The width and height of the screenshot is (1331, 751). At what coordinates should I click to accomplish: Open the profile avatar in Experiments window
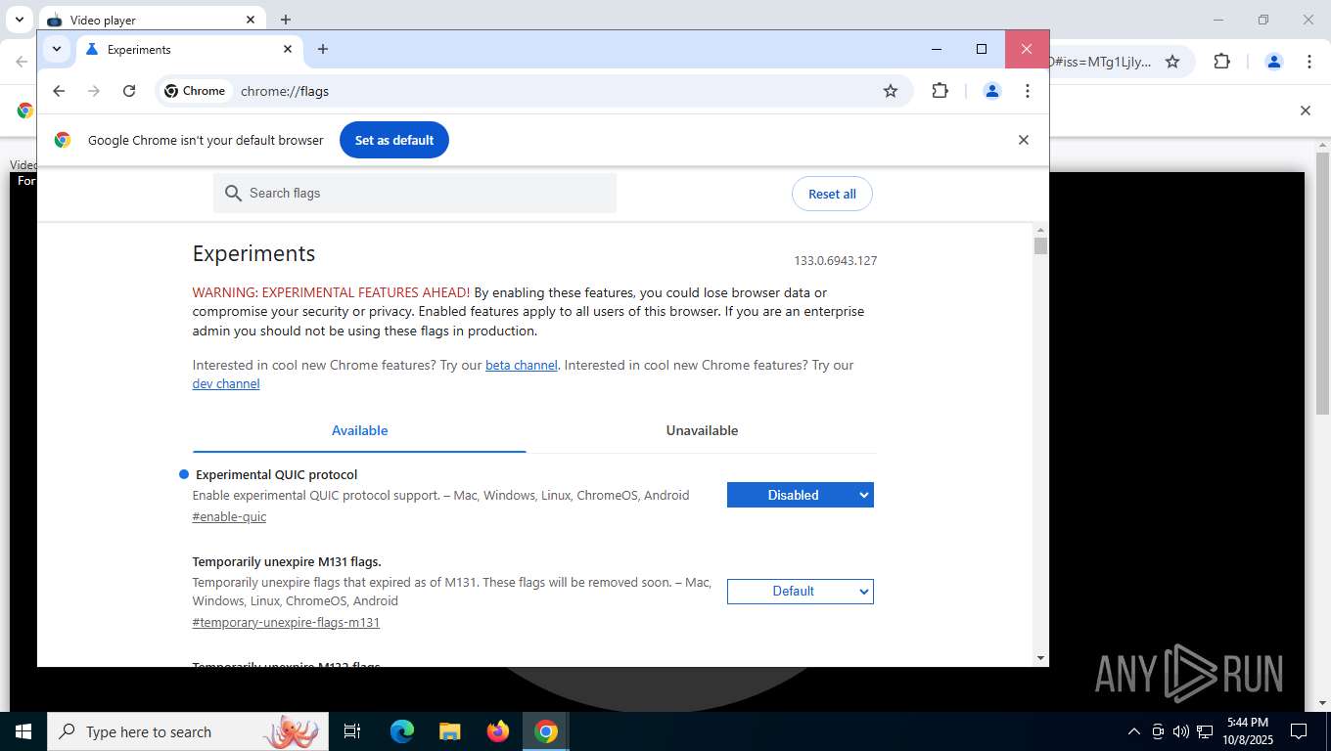991,91
